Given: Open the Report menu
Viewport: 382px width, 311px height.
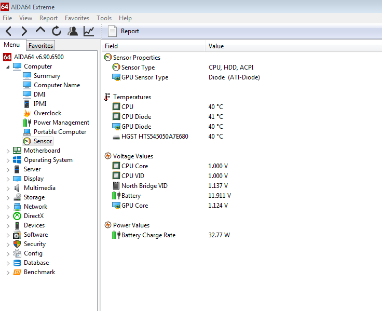Looking at the screenshot, I should (48, 18).
